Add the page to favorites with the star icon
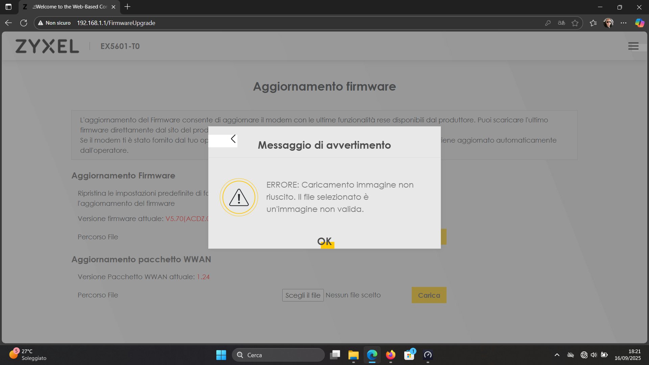 coord(575,23)
